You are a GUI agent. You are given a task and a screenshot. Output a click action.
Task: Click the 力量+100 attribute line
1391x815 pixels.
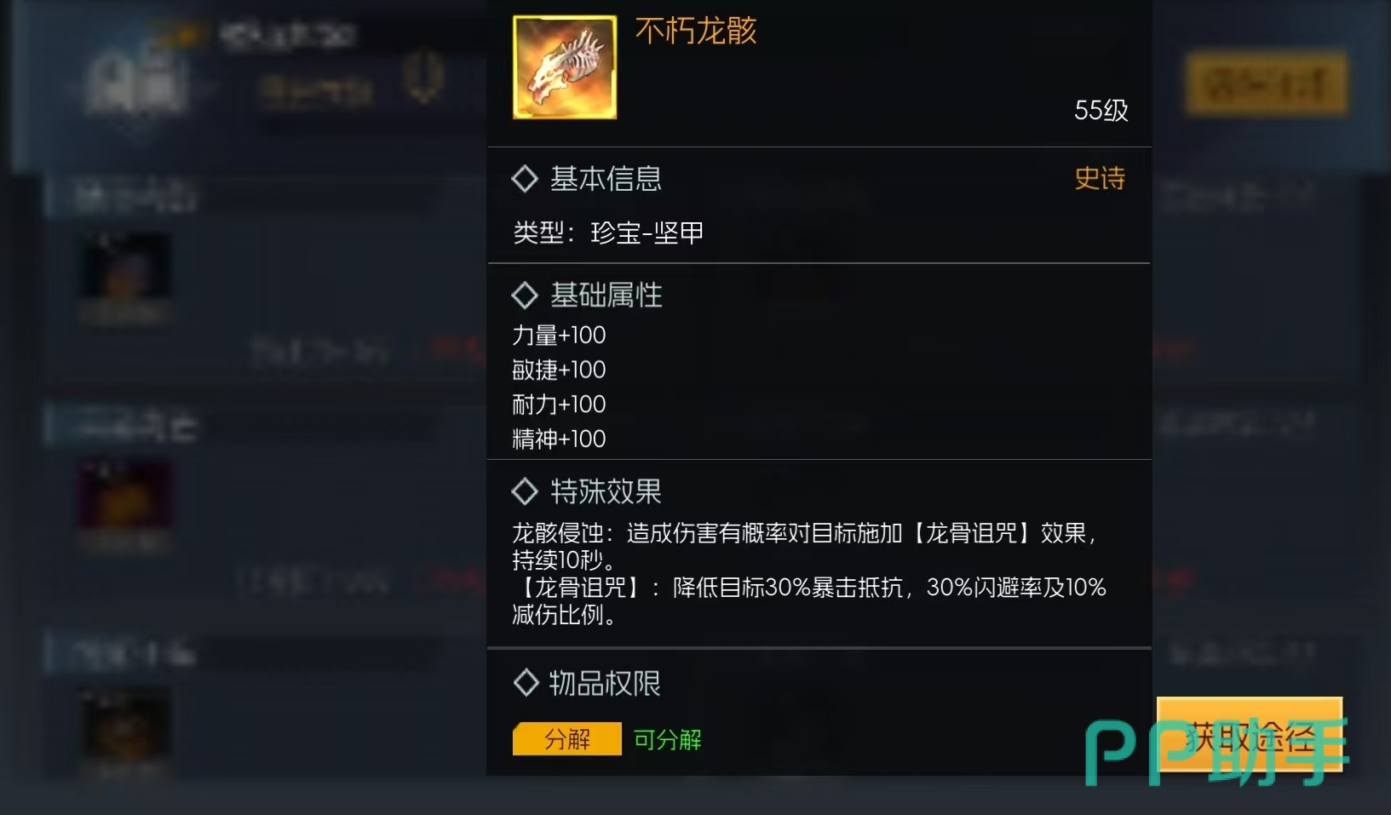[x=559, y=336]
